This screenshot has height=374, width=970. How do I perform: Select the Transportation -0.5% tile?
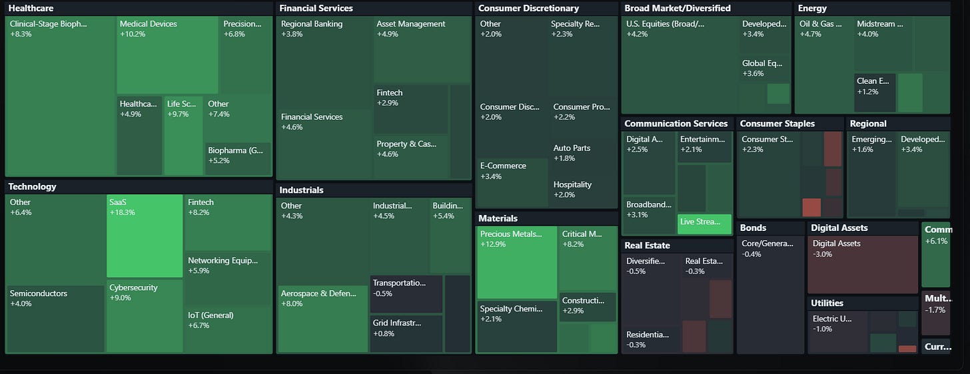pyautogui.click(x=406, y=294)
